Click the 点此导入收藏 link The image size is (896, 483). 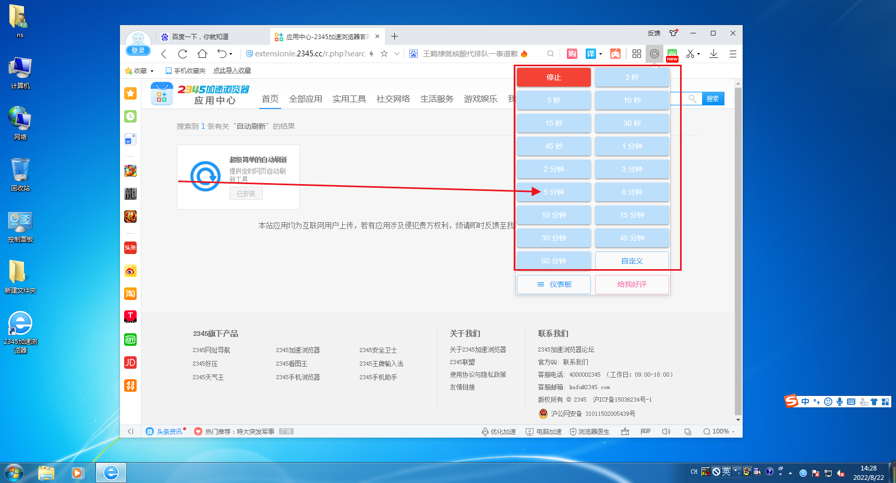(232, 70)
